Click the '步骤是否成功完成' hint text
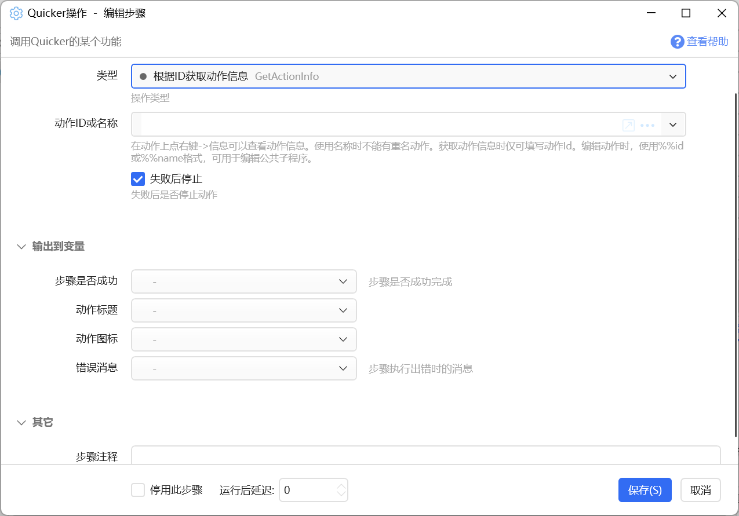This screenshot has height=516, width=739. pyautogui.click(x=410, y=282)
